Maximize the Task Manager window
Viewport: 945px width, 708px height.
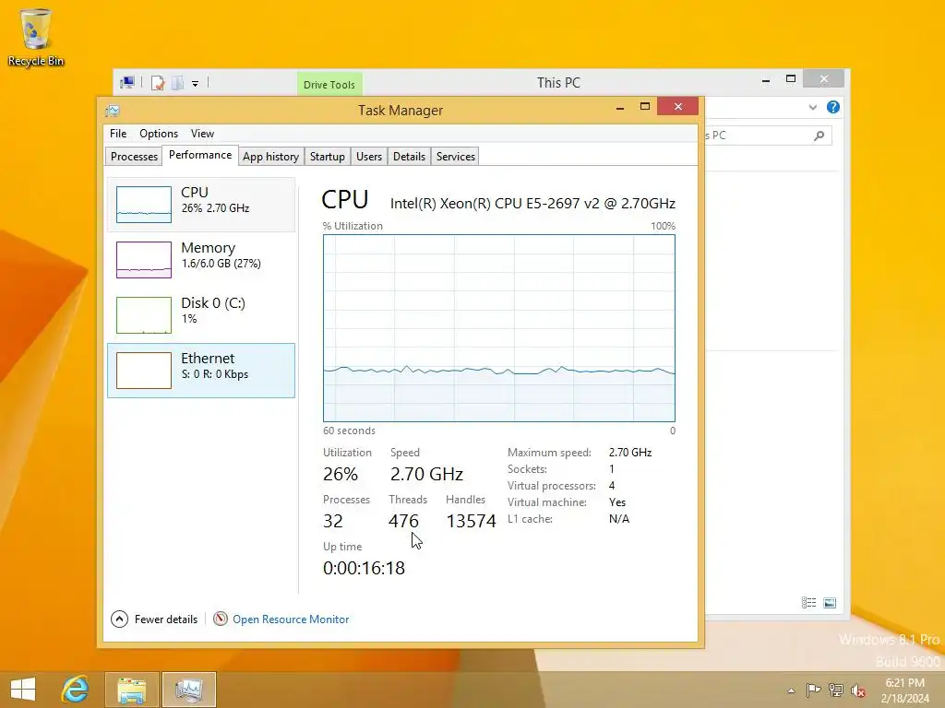tap(644, 107)
